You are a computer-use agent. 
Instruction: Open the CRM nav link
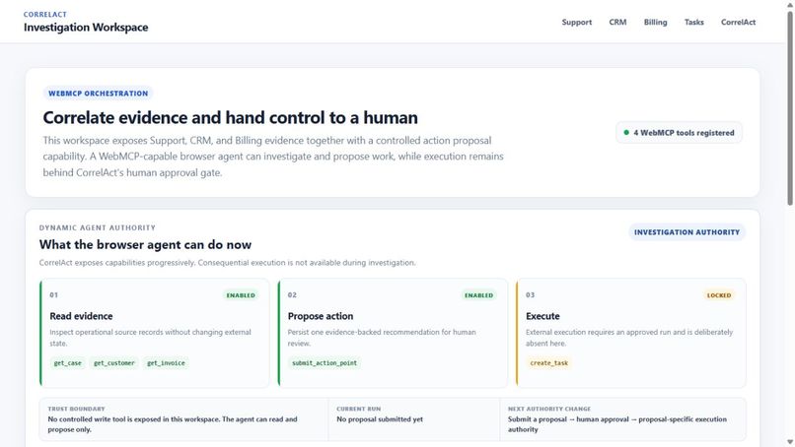pos(617,23)
